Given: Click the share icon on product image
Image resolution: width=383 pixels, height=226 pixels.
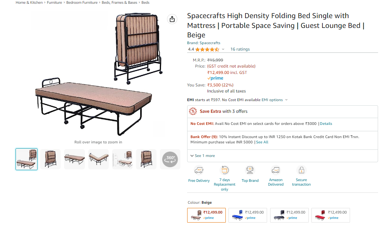Looking at the screenshot, I should 172,19.
